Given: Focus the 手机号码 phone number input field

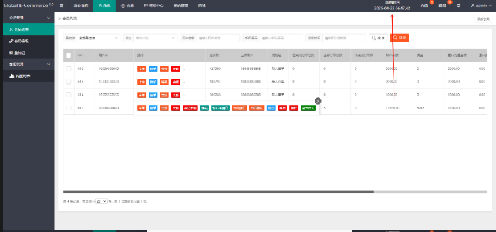Looking at the screenshot, I should point(281,38).
